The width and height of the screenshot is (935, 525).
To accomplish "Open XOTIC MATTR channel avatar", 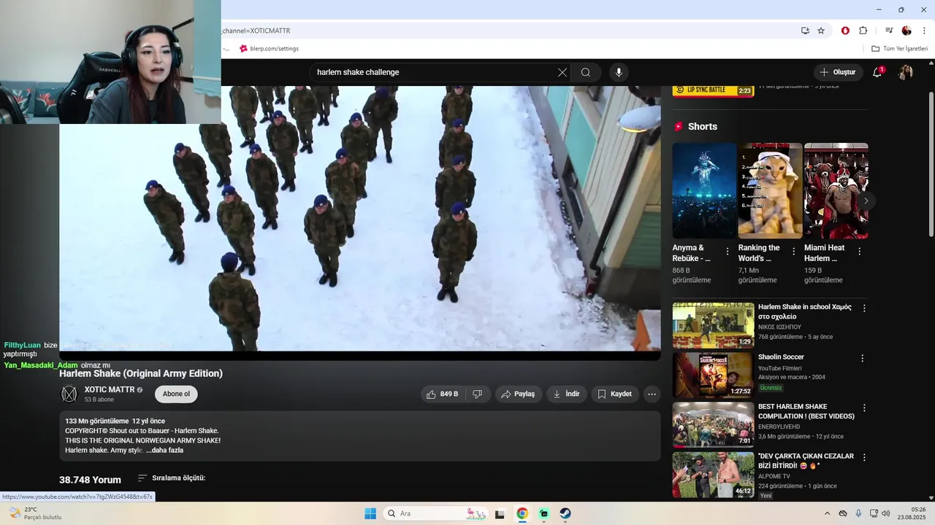I will point(69,394).
